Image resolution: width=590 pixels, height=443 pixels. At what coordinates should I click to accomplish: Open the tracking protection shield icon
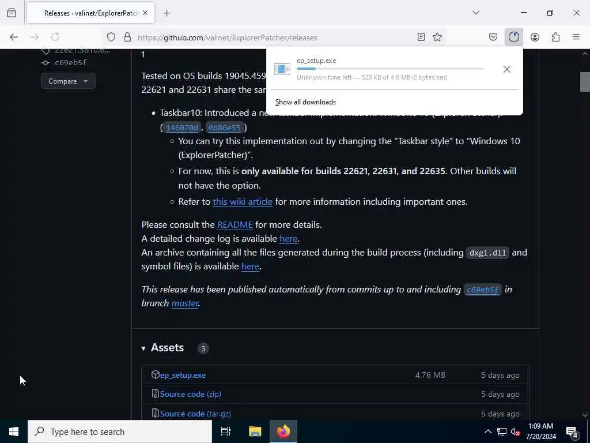[111, 37]
